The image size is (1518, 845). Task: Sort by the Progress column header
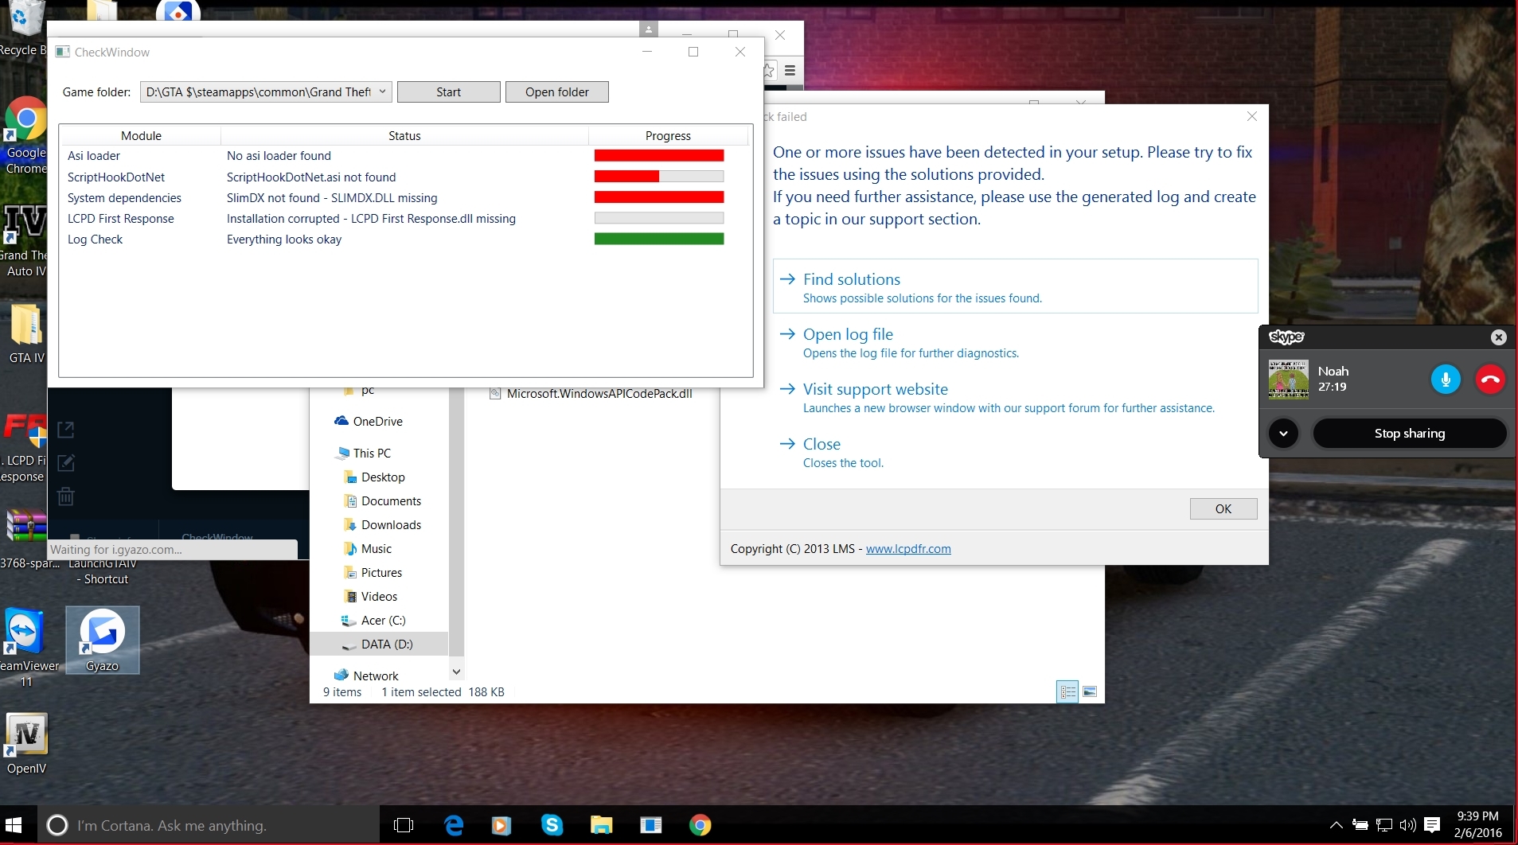point(668,135)
